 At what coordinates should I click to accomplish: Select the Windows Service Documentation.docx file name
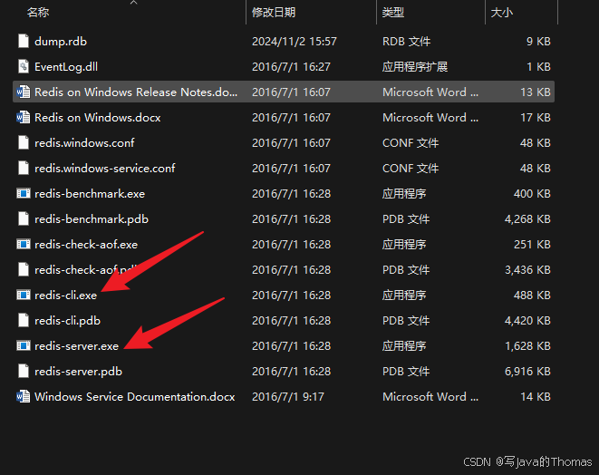135,397
